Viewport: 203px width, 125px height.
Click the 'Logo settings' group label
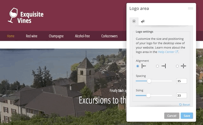coord(144,32)
